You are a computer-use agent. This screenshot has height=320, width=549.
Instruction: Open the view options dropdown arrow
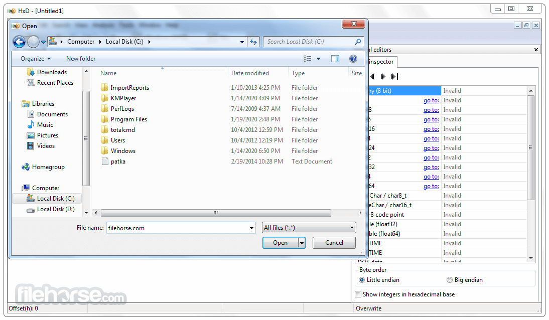(318, 59)
